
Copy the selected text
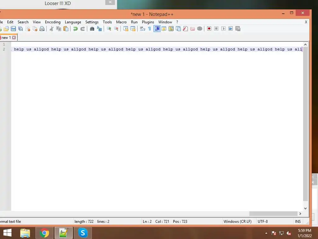(x=59, y=29)
